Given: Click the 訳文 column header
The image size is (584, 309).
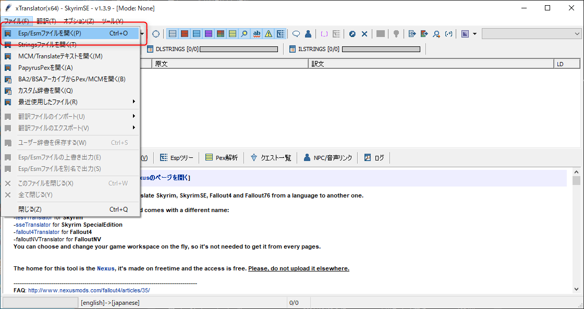Looking at the screenshot, I should click(x=431, y=64).
